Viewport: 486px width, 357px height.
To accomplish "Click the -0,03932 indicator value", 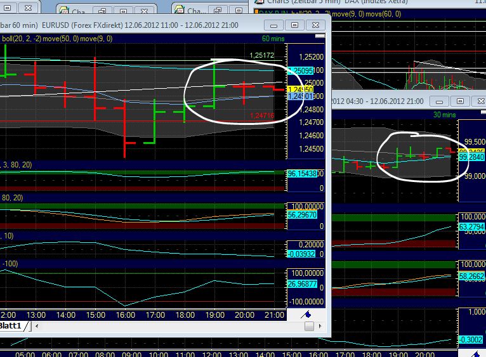I will pyautogui.click(x=301, y=254).
